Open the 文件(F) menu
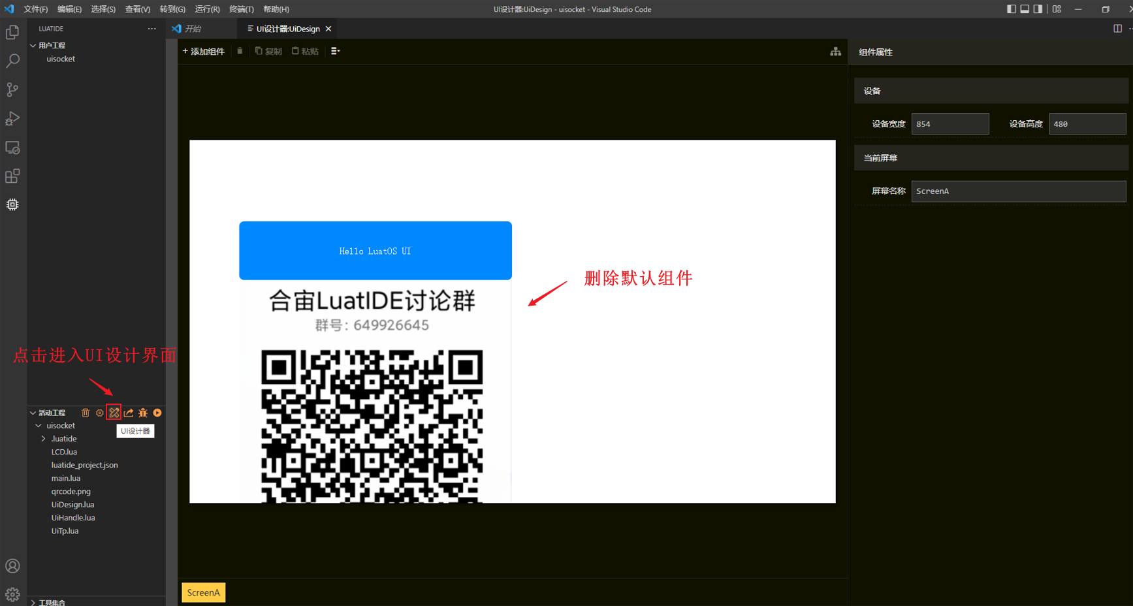 click(x=36, y=9)
